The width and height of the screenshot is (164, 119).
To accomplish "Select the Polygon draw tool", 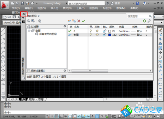I will (x=3, y=44).
